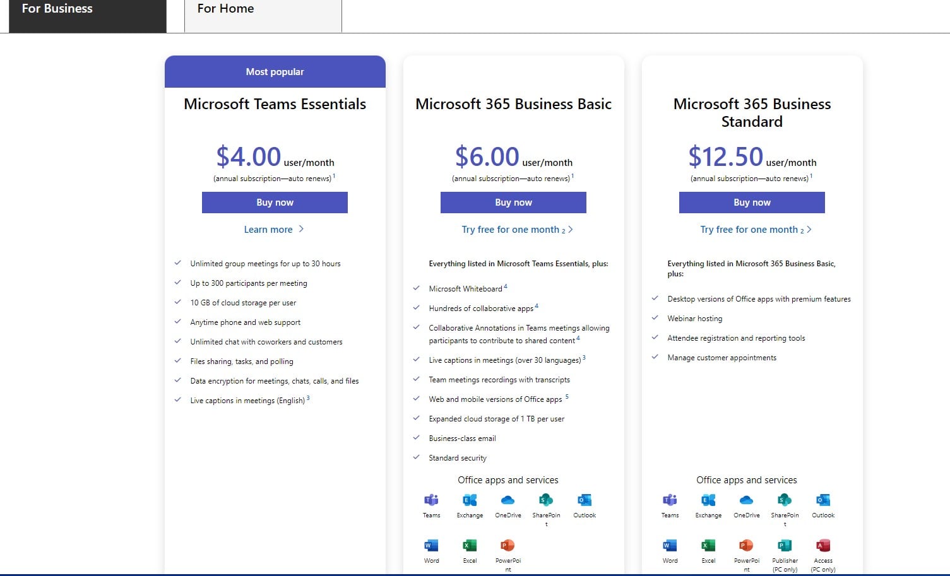Click the Microsoft 365 Business Standard heading
The image size is (950, 576).
click(x=752, y=113)
